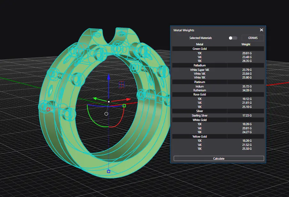Select the Green Gold category header
This screenshot has height=197, width=289.
point(200,49)
